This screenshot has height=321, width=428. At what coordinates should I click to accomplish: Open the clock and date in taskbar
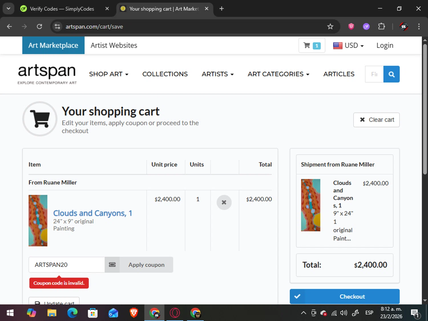pos(391,313)
